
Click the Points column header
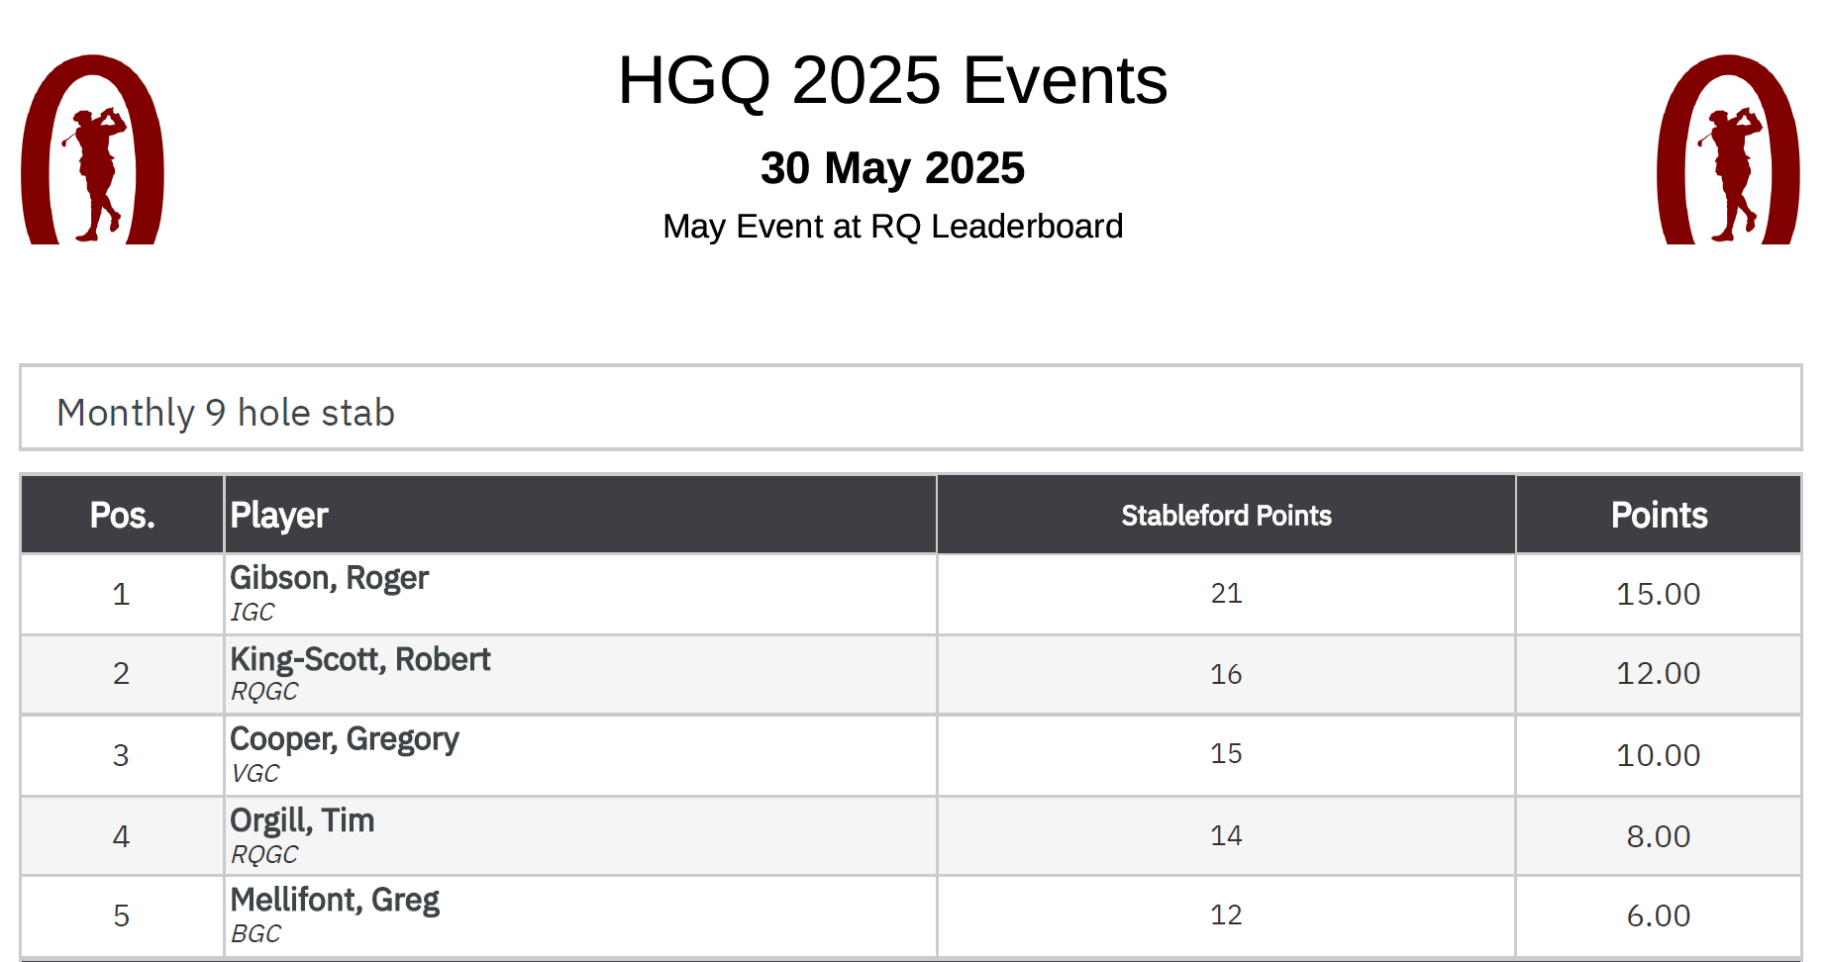click(x=1659, y=516)
